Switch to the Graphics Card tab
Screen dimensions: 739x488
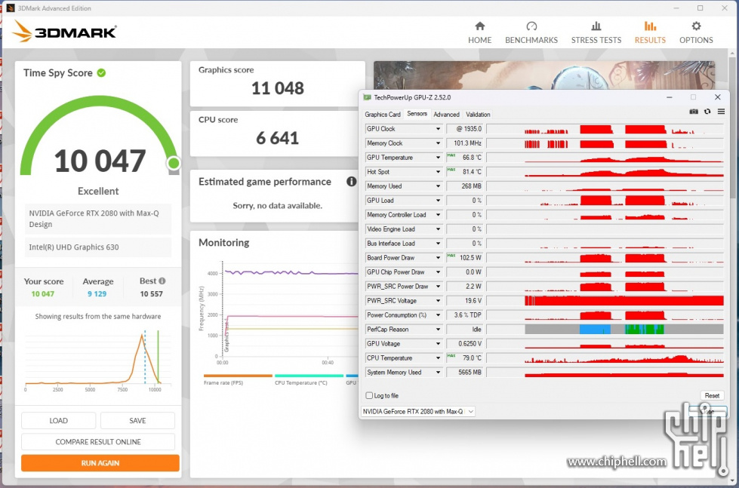(382, 115)
